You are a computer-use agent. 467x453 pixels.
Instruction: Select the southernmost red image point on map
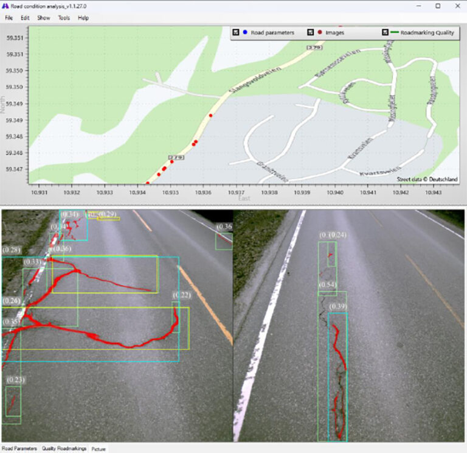(x=148, y=183)
